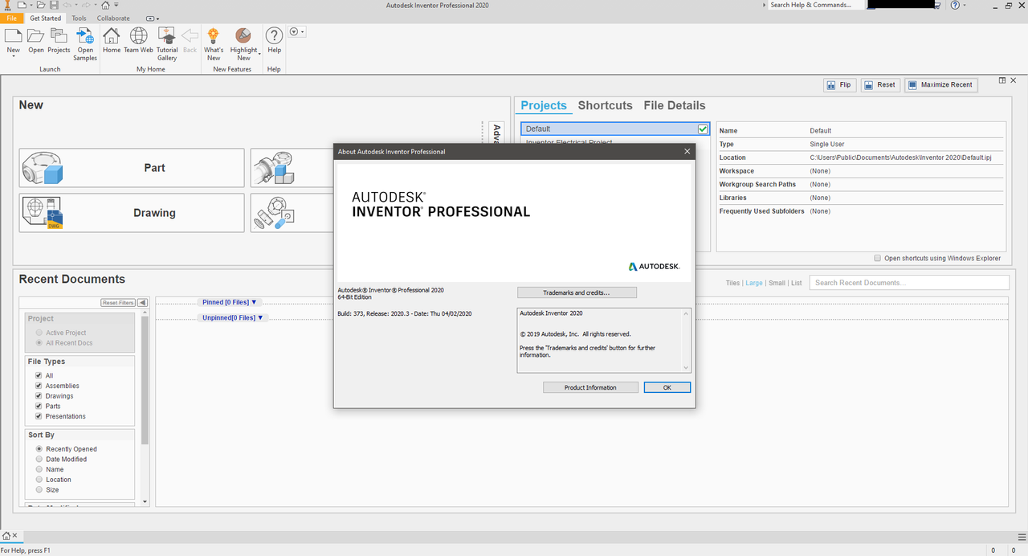Click the filter panel scrollbar down arrow
1028x556 pixels.
(x=145, y=501)
